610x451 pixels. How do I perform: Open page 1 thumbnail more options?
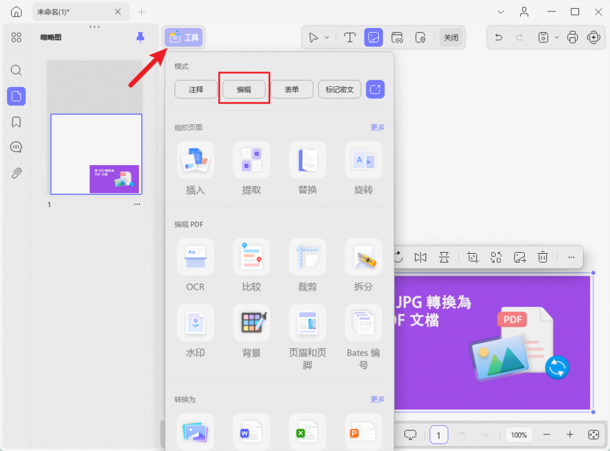(x=137, y=204)
